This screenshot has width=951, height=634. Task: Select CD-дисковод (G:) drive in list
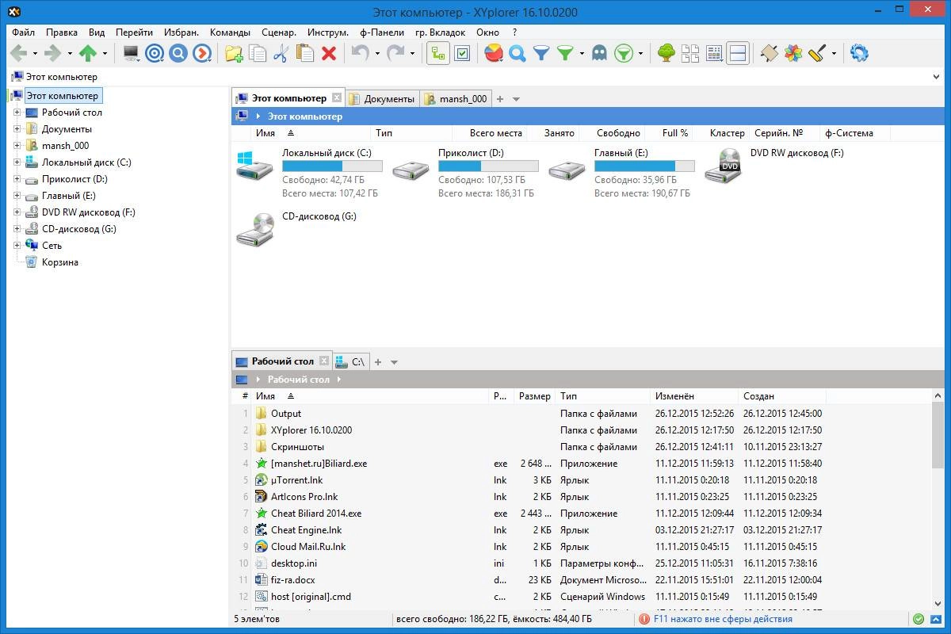point(297,229)
